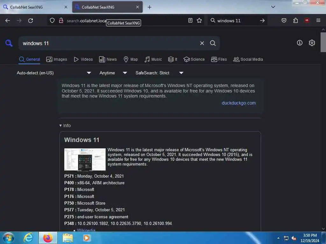The image size is (326, 244).
Task: Open the SafeSearch: Strict dropdown
Action: (x=159, y=73)
